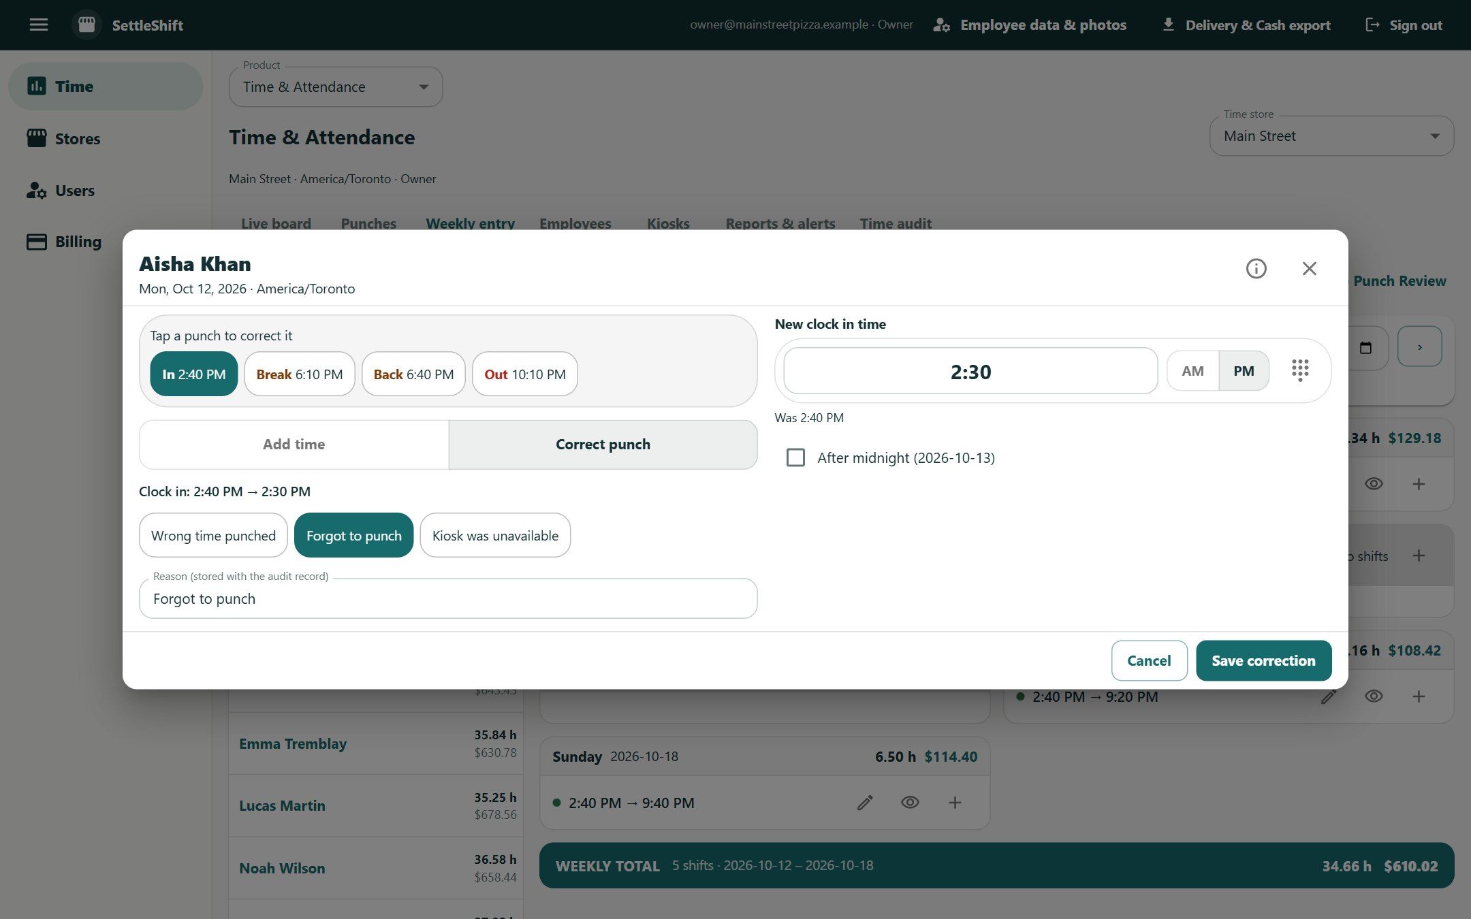Viewport: 1471px width, 919px height.
Task: Switch the time to AM
Action: tap(1192, 371)
